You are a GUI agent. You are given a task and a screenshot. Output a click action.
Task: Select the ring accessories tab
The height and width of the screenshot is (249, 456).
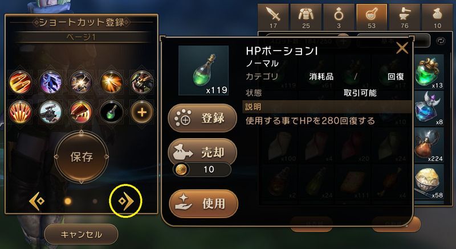pyautogui.click(x=339, y=17)
